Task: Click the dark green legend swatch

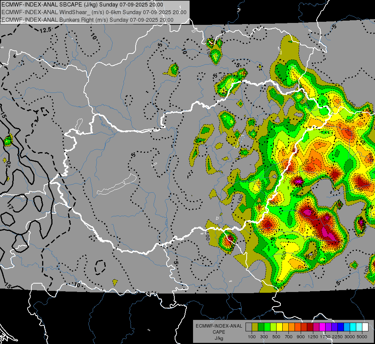Action: coord(261,327)
